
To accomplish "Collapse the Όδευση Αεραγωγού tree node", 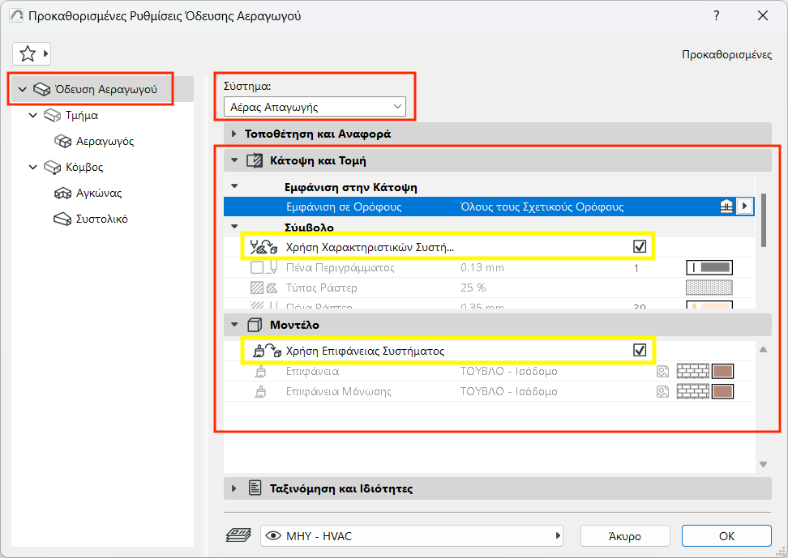I will (x=22, y=89).
